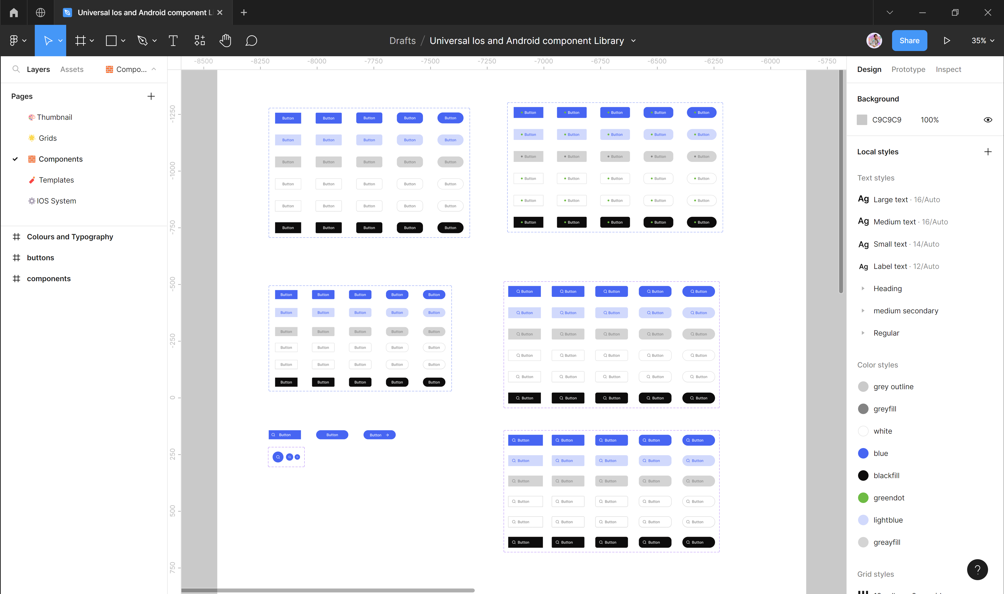The width and height of the screenshot is (1004, 594).
Task: Select the greendot colour style swatch
Action: tap(863, 497)
